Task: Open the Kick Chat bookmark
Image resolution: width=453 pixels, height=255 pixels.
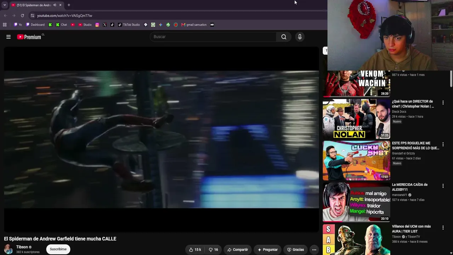Action: pyautogui.click(x=62, y=25)
